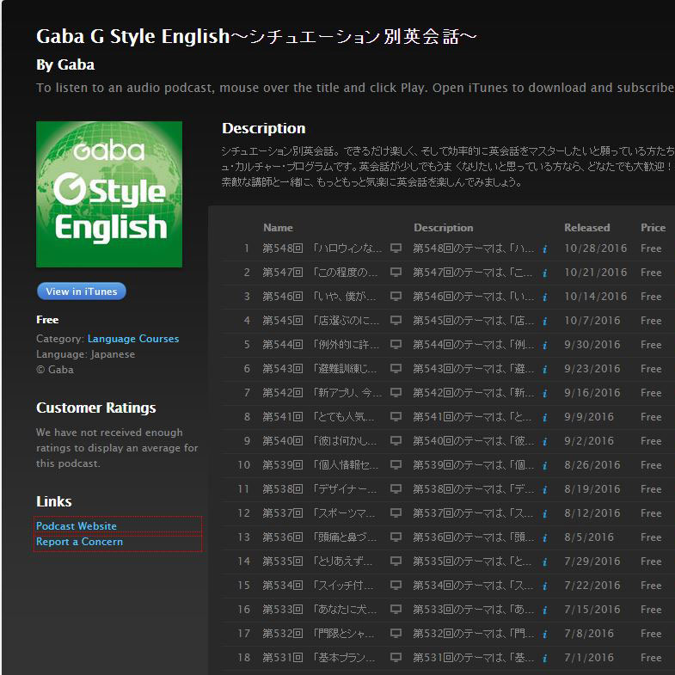Click the monitor icon for episode 544
675x675 pixels.
396,345
